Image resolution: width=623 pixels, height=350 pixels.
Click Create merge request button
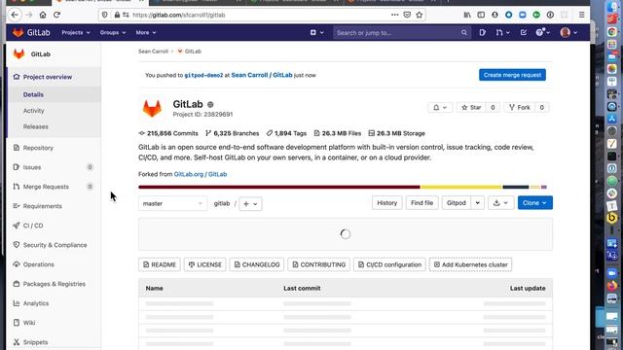click(x=512, y=75)
